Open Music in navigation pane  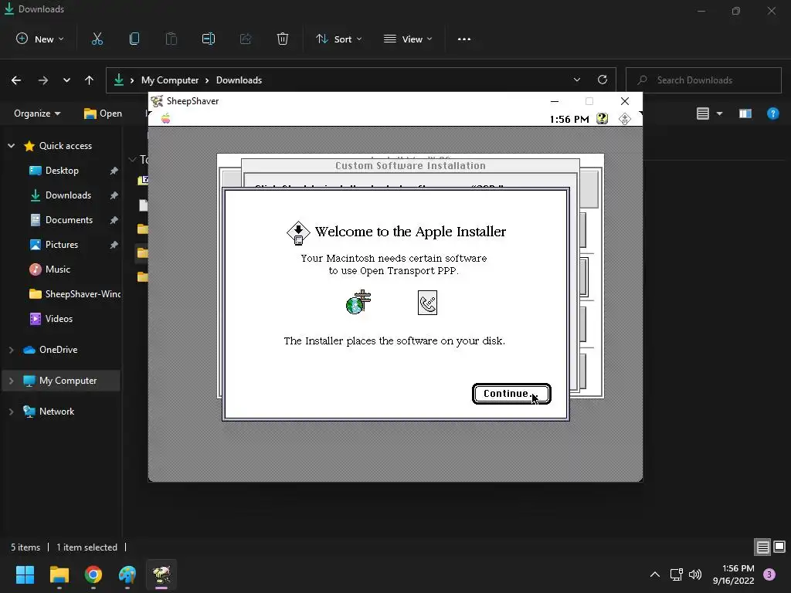coord(57,269)
